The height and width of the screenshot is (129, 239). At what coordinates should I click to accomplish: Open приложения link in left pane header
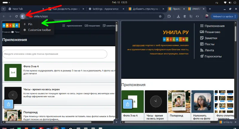pyautogui.click(x=72, y=26)
